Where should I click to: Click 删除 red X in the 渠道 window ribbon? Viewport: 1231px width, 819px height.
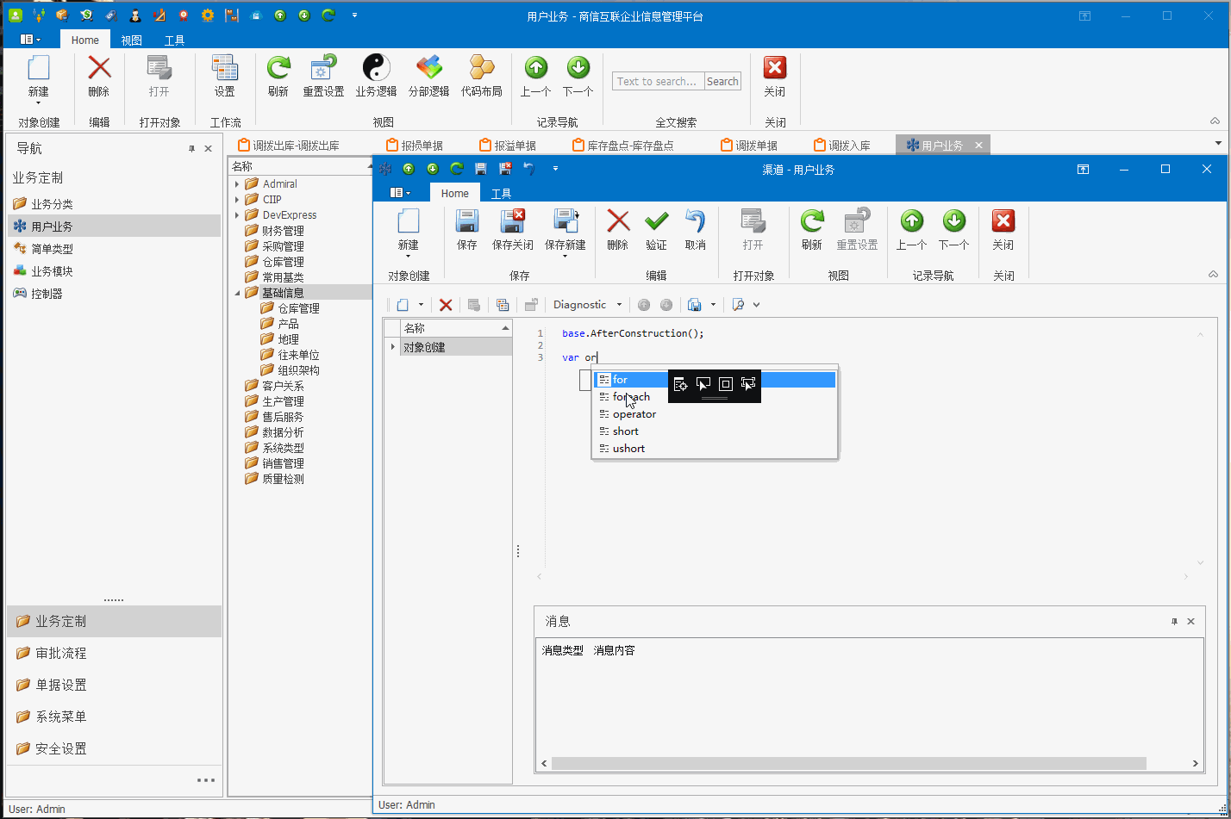pyautogui.click(x=618, y=229)
